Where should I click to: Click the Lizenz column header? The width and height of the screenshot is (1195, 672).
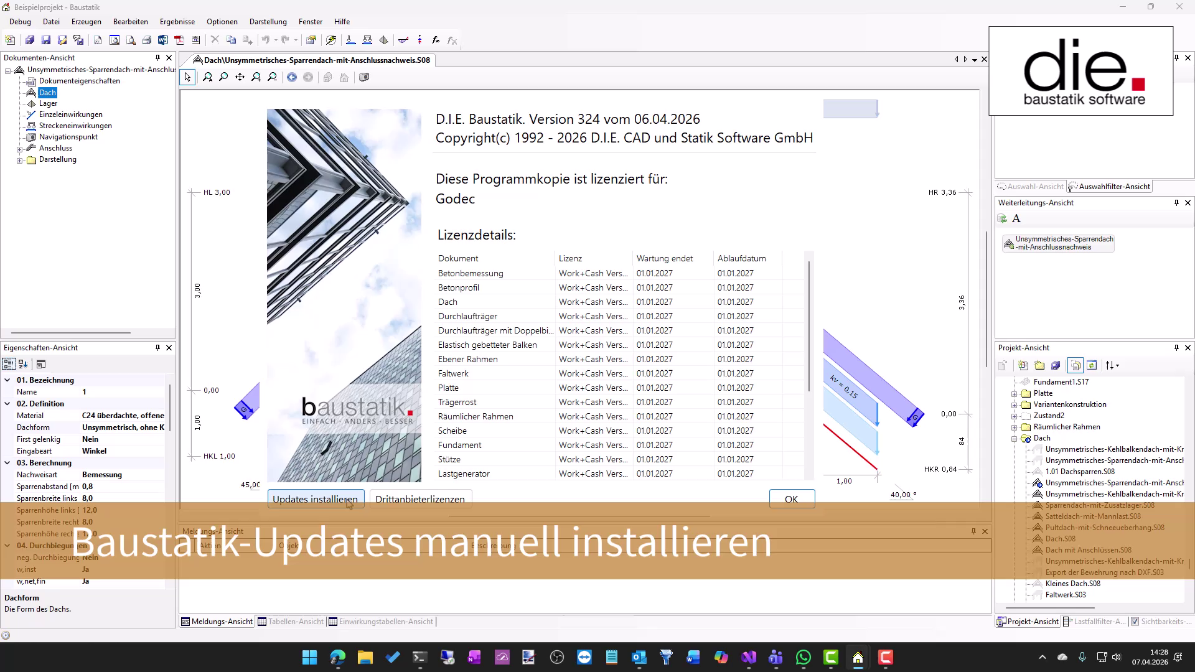point(593,258)
